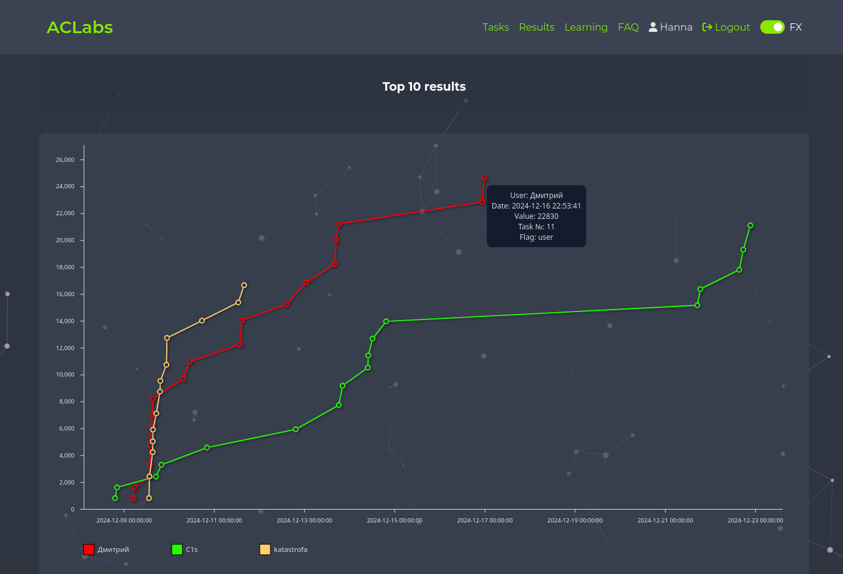
Task: Click the user profile icon beside Hanna
Action: click(653, 27)
